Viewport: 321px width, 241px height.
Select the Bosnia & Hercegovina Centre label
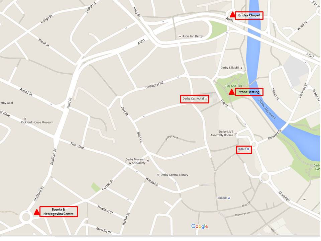[59, 212]
